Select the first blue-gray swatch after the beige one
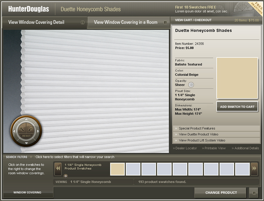The image size is (264, 201). point(133,169)
